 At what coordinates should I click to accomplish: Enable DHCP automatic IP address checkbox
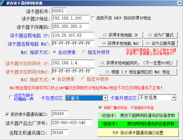tap(93, 18)
